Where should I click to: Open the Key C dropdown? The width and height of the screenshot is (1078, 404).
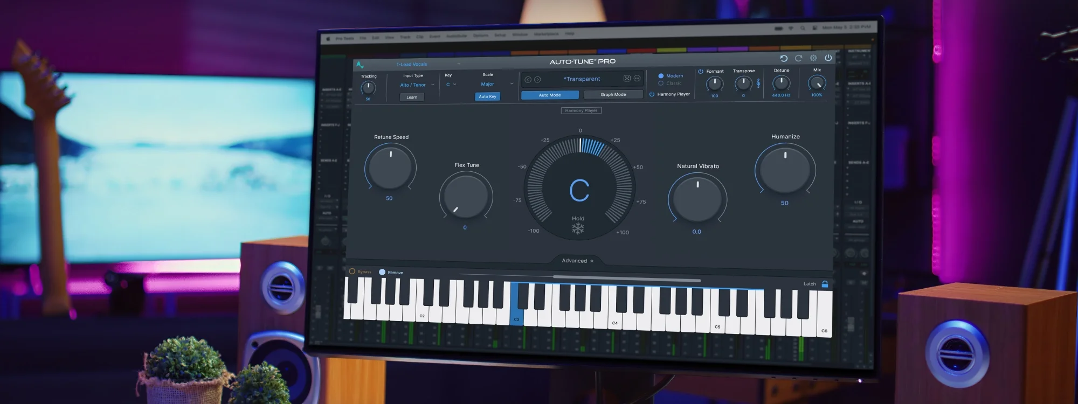451,85
